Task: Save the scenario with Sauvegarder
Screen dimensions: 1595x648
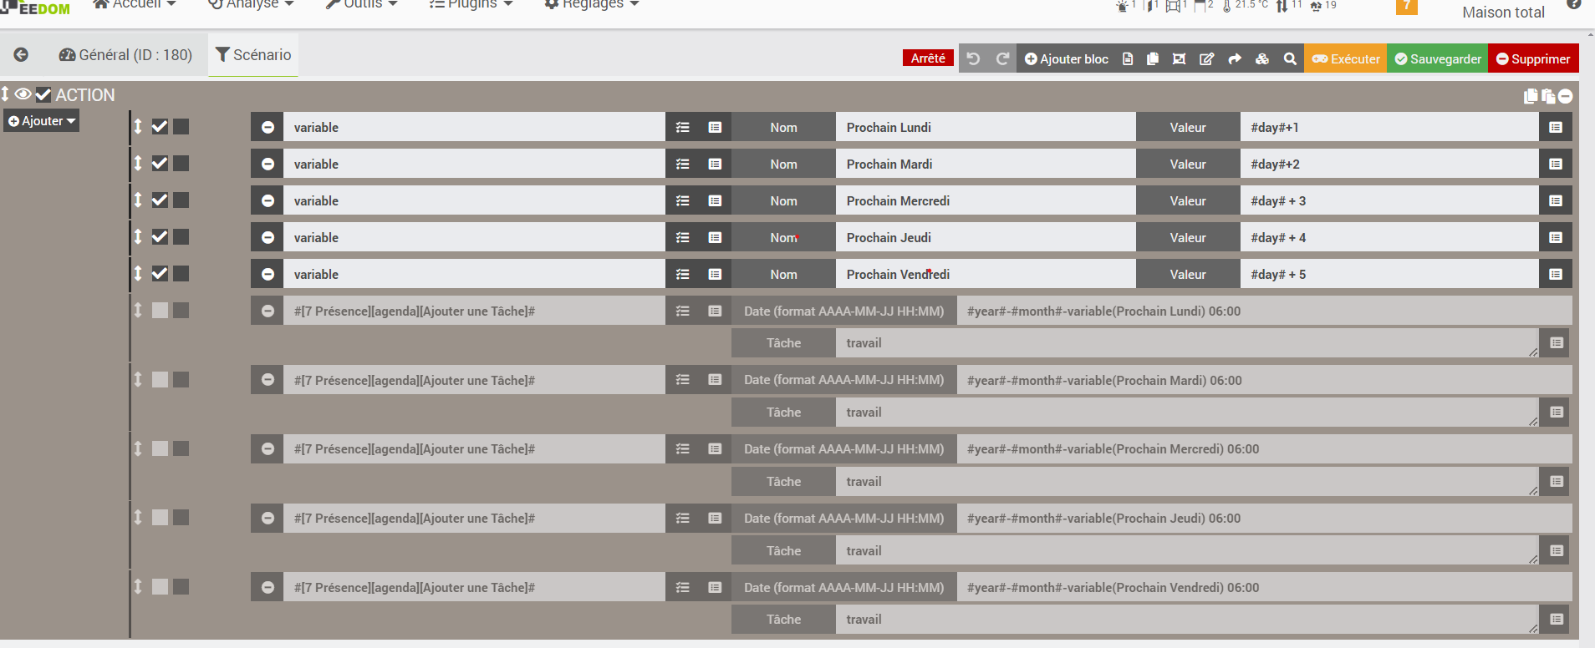Action: pyautogui.click(x=1438, y=58)
